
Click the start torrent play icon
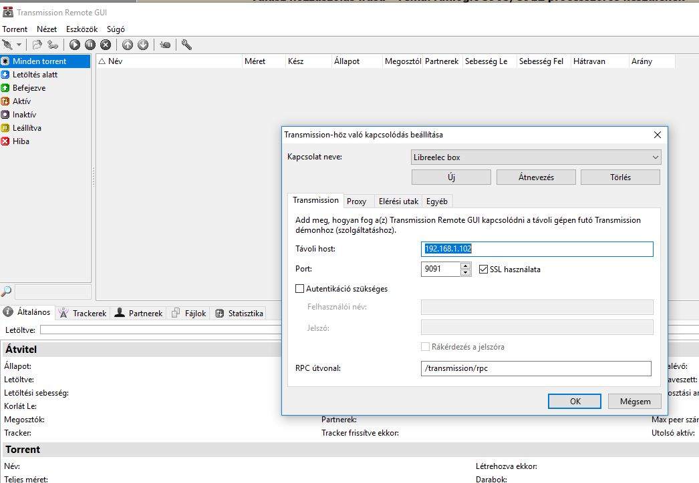click(75, 45)
